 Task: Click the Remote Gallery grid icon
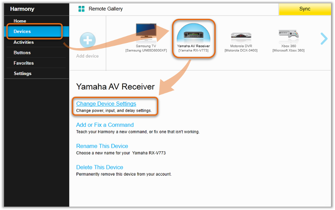[x=81, y=9]
